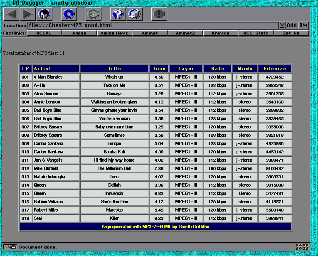This screenshot has height=256, width=318.
Task: Click the Layer column header
Action: click(186, 69)
